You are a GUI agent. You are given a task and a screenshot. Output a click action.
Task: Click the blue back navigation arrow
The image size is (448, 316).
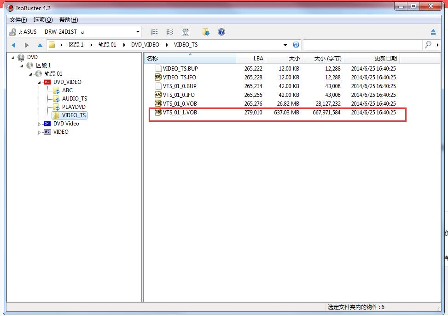click(x=13, y=45)
